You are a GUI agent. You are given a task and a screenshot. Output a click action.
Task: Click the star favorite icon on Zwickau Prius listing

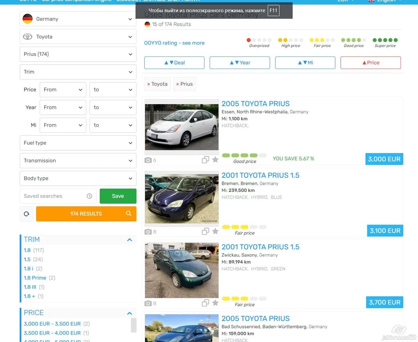pos(215,303)
